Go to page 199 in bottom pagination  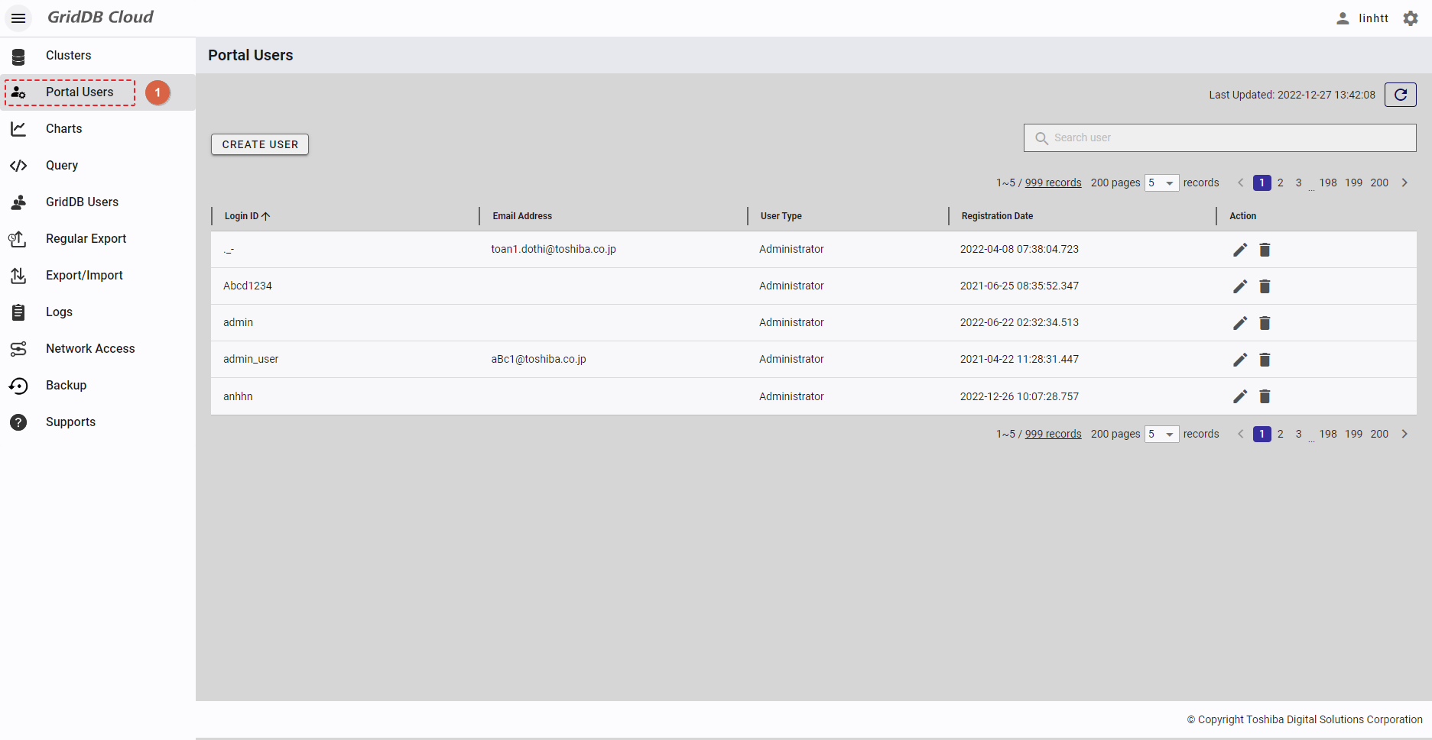1353,434
